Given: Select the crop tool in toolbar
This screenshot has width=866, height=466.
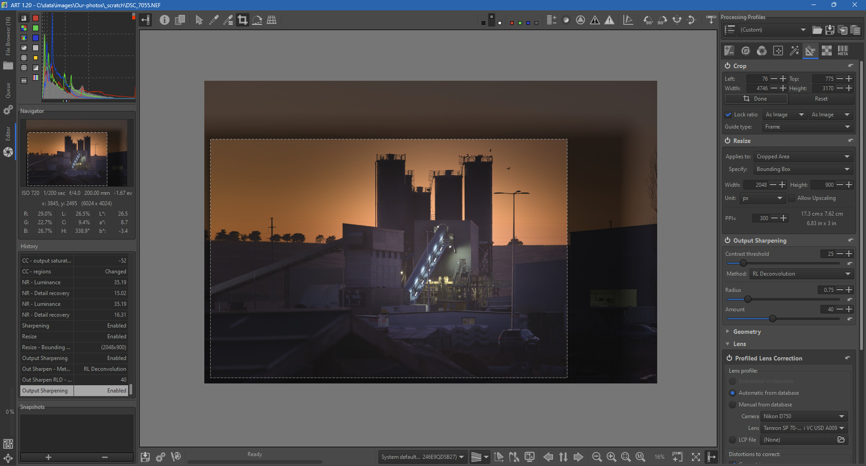Looking at the screenshot, I should 243,20.
